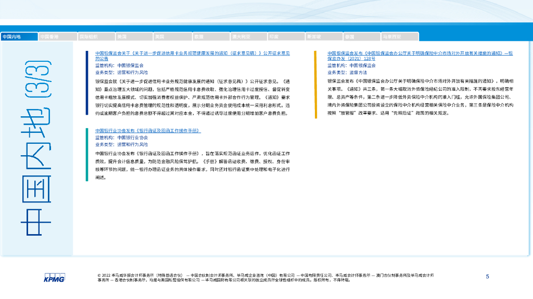Screen dimensions: 533x299
Task: Click the vertical 中国内地 (3/3) heading
Action: pos(36,148)
